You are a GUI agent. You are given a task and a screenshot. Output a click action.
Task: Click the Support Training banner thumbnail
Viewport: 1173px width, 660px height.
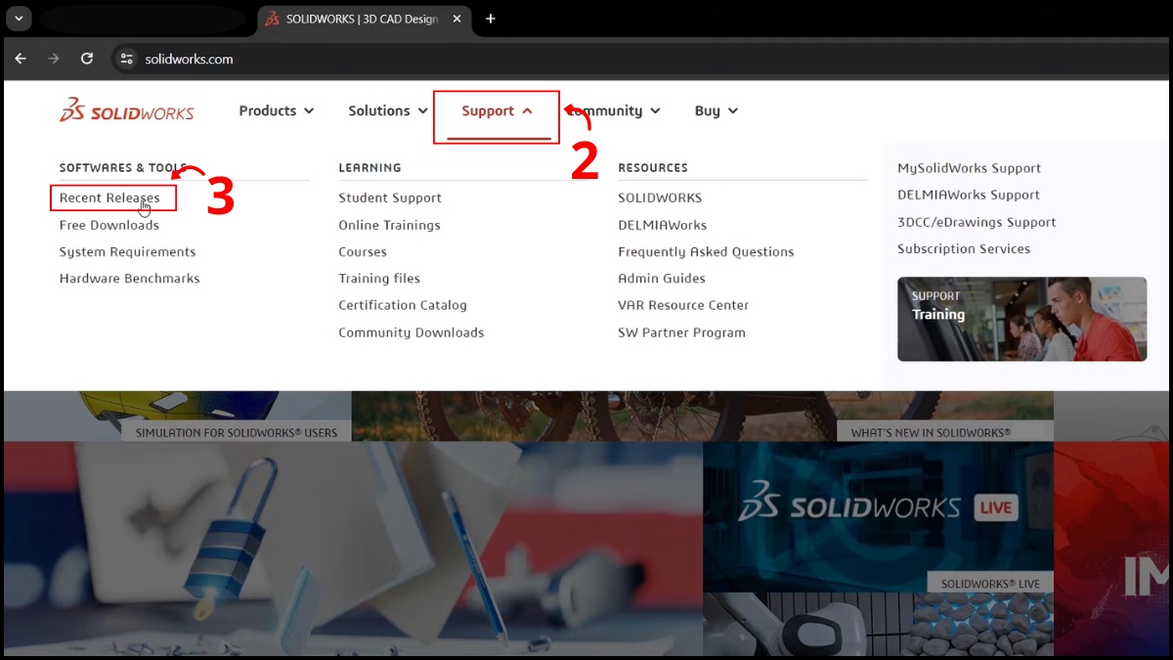point(1021,319)
